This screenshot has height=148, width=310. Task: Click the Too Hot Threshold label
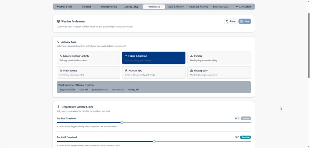(x=66, y=118)
